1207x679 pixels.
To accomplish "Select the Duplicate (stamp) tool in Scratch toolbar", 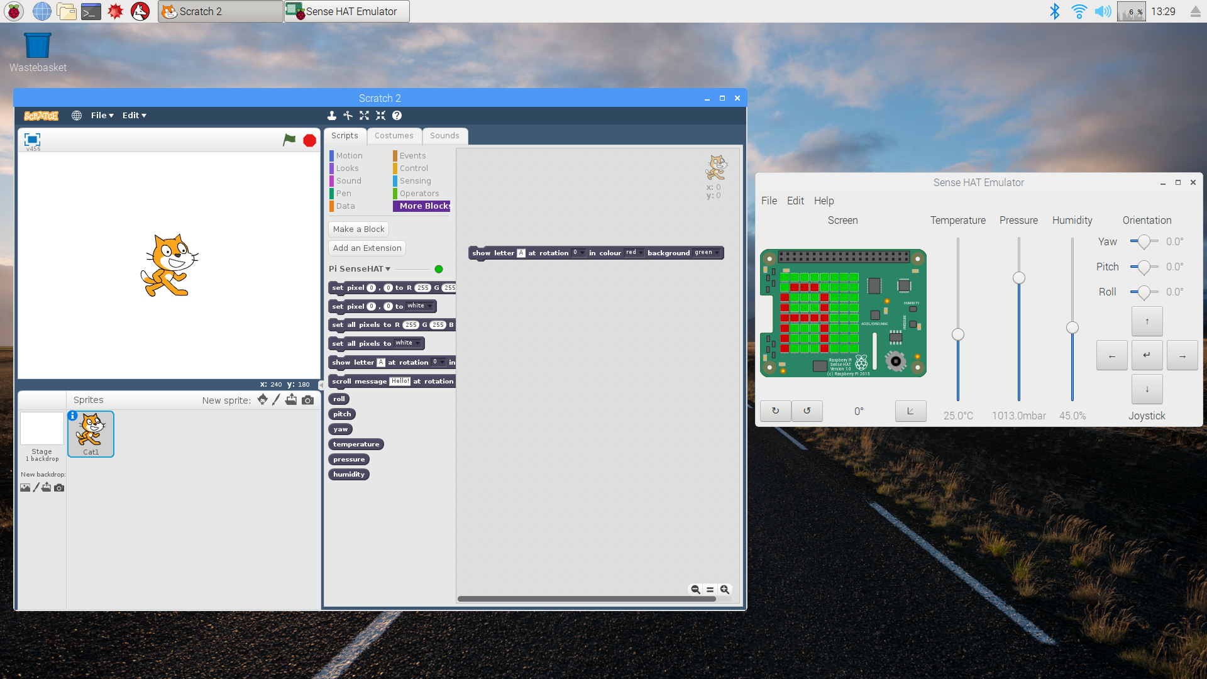I will tap(332, 115).
